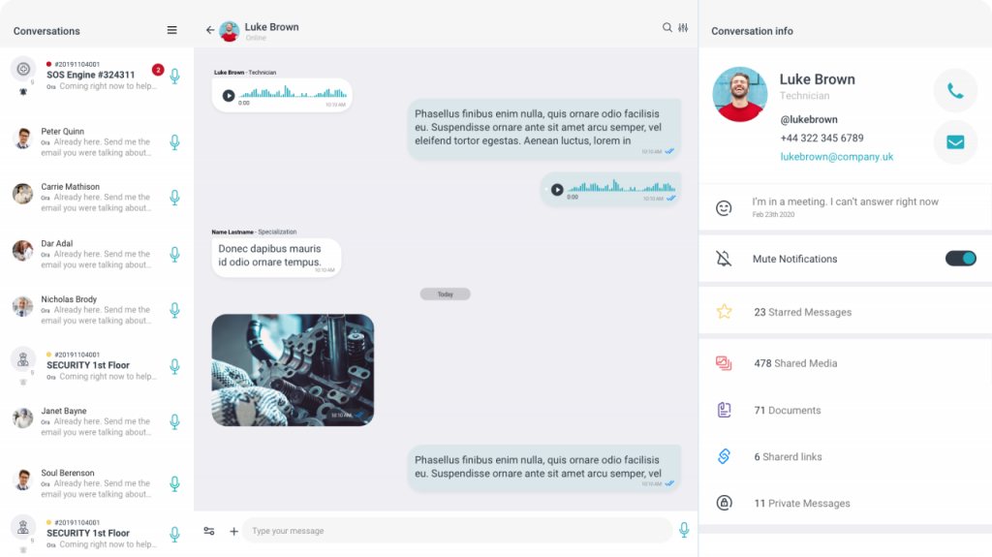Play Luke Brown's received voice message

(229, 96)
